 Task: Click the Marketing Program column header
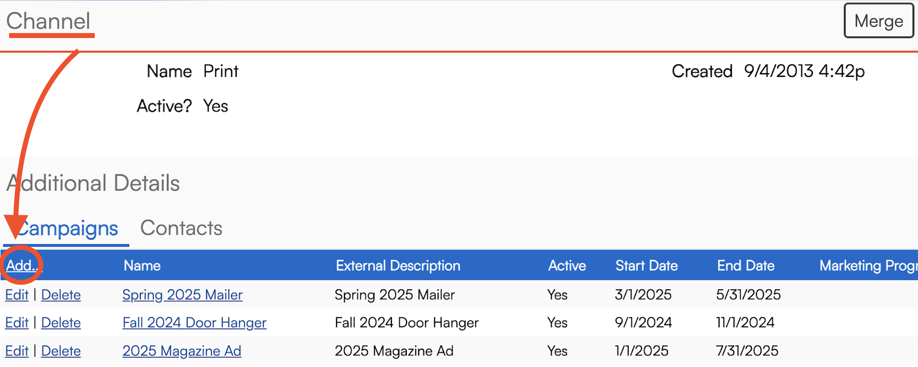pos(868,265)
